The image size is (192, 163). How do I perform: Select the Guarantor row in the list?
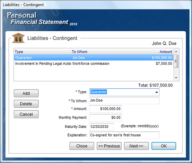coord(93,58)
